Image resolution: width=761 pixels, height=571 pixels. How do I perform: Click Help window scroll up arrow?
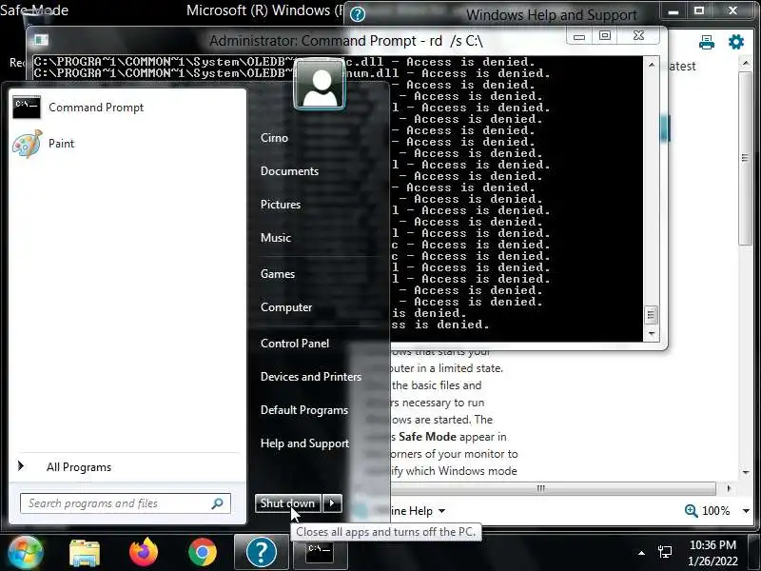pos(746,64)
